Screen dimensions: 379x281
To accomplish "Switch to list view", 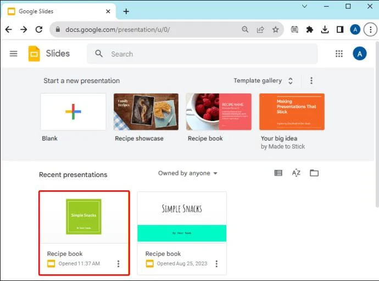I will pos(278,173).
